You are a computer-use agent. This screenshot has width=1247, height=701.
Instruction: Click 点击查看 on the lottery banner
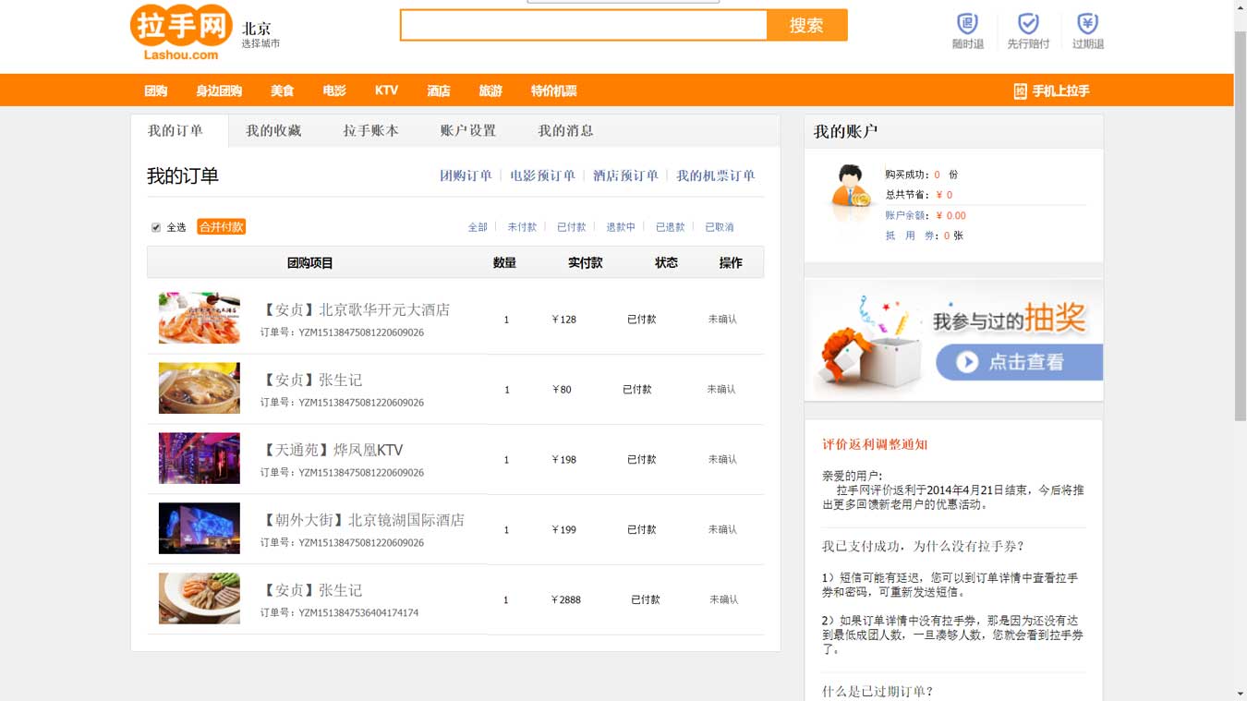pyautogui.click(x=1025, y=362)
